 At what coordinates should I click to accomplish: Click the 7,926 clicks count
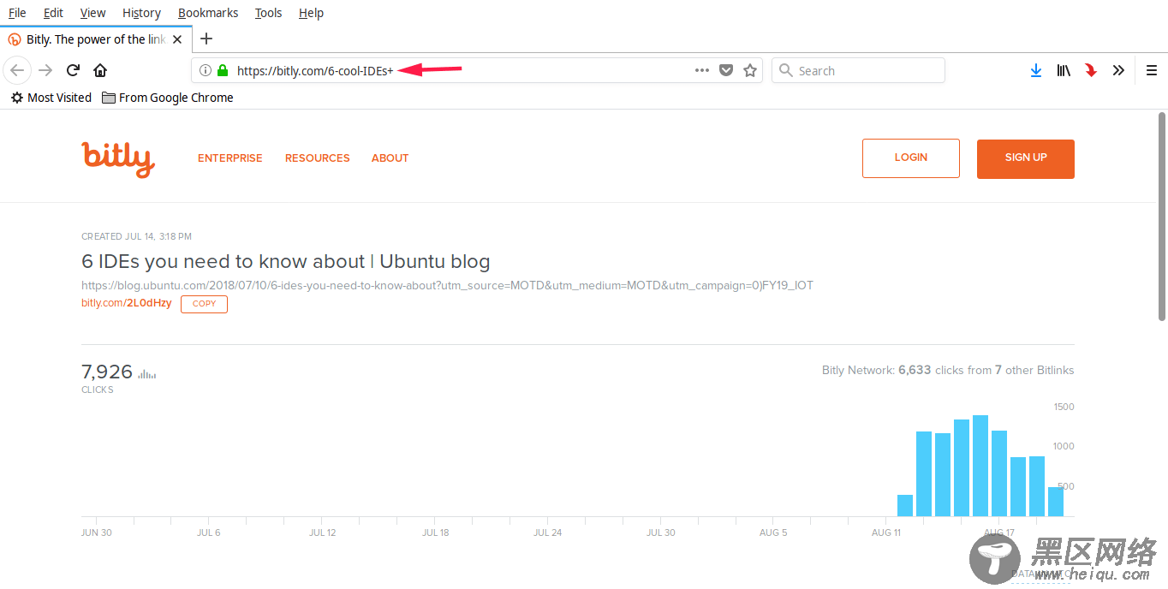tap(107, 372)
